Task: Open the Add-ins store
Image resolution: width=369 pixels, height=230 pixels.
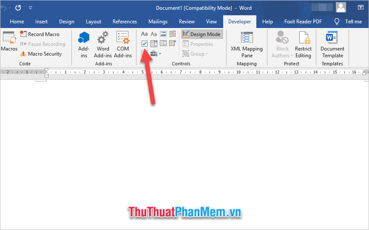Action: [84, 45]
